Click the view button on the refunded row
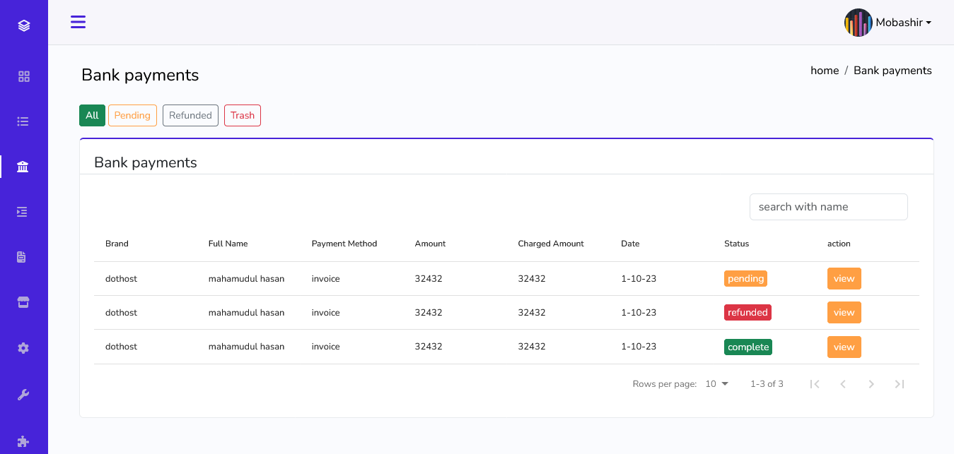This screenshot has height=454, width=954. pos(844,312)
